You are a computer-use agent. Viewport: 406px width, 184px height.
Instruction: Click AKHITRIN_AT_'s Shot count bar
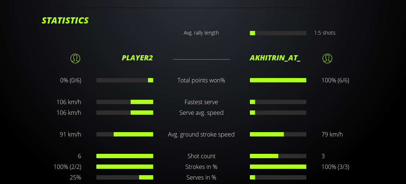(278, 156)
